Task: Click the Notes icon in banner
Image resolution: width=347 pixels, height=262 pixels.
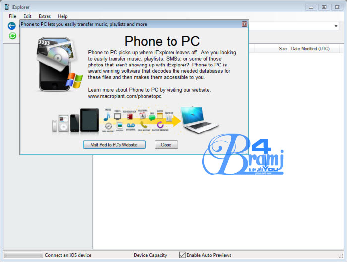Action: (160, 116)
